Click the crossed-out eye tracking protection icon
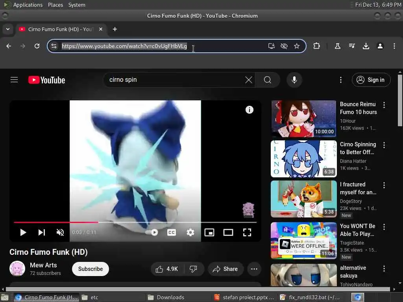The height and width of the screenshot is (302, 403). pos(284,46)
